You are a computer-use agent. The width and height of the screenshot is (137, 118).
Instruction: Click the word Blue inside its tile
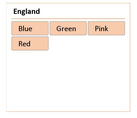25,29
